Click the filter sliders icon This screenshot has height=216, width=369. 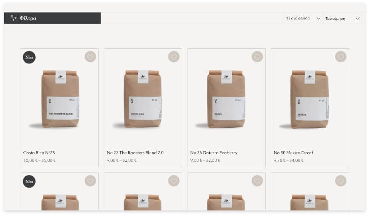(x=14, y=18)
